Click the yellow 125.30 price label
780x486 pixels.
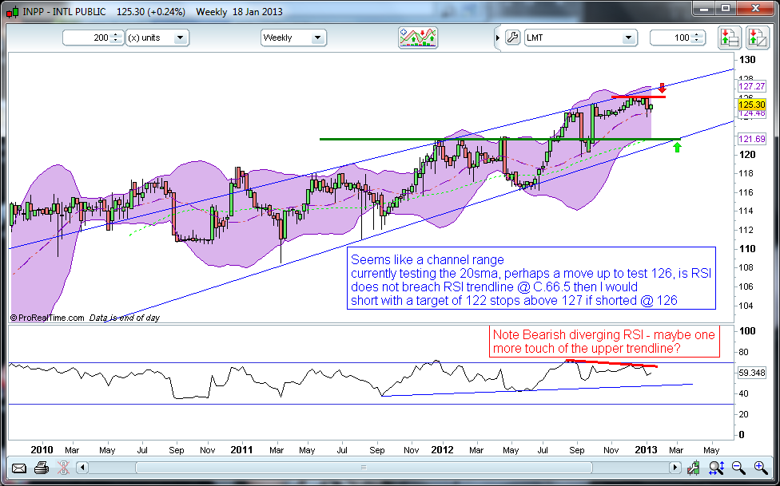pyautogui.click(x=752, y=104)
